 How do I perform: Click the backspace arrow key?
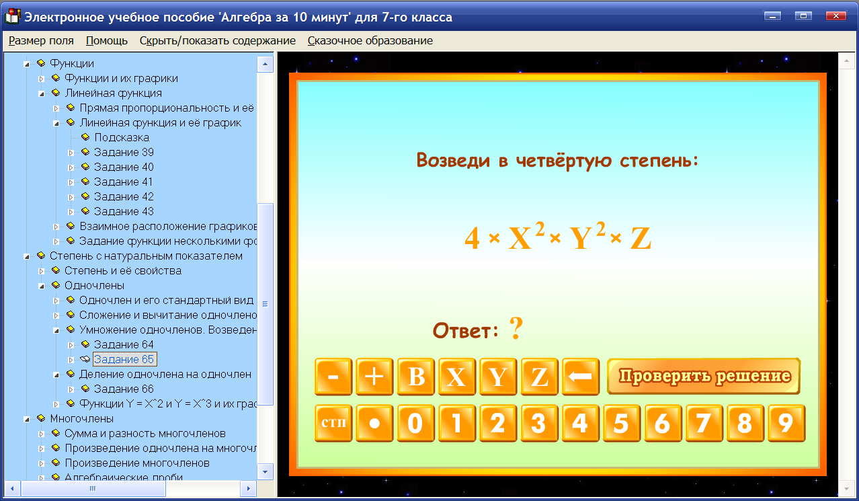click(x=580, y=377)
